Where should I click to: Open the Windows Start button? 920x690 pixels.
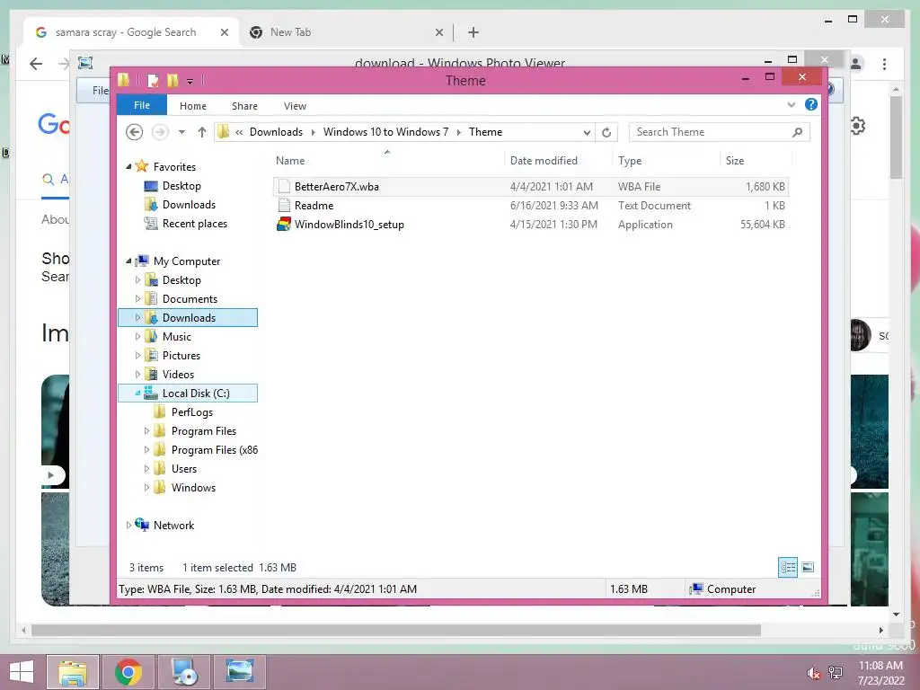pyautogui.click(x=22, y=672)
